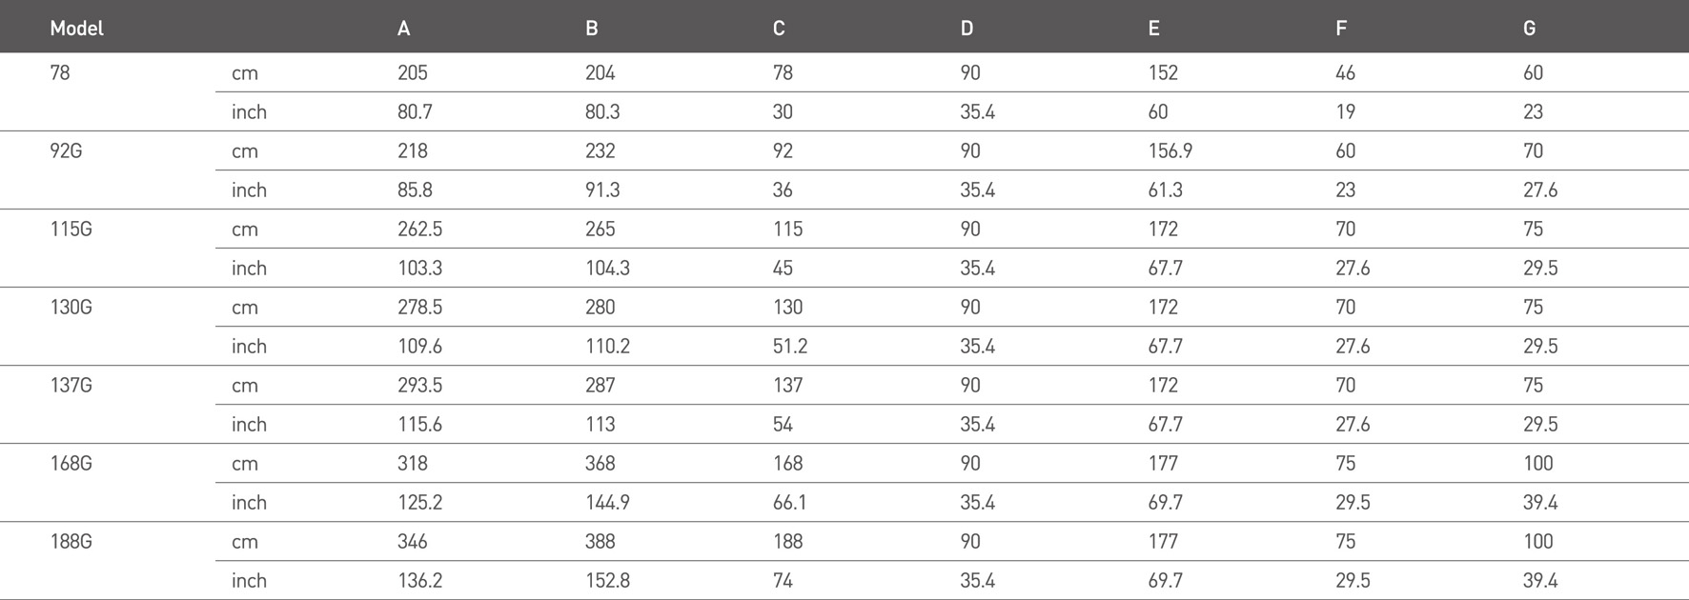Select column header G
The image size is (1689, 600).
point(1529,29)
